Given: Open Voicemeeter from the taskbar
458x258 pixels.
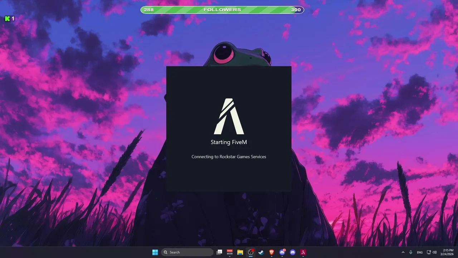Looking at the screenshot, I should coord(230,252).
